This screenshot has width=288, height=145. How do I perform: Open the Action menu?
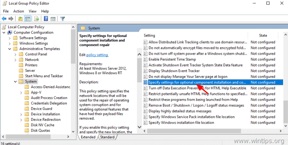coord(19,11)
